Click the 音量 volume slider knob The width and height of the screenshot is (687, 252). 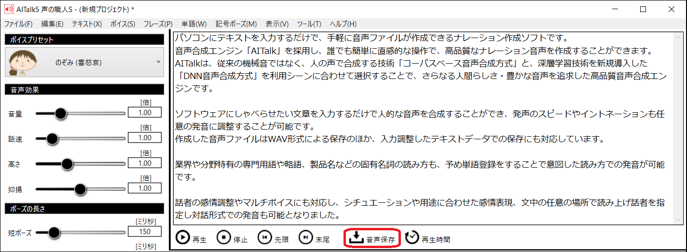(x=60, y=113)
